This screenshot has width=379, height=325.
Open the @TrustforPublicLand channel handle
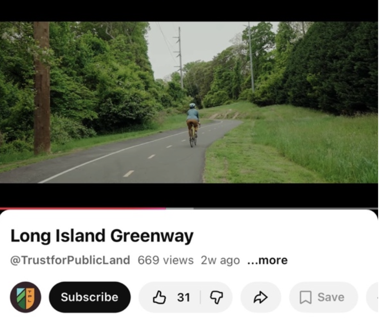pos(70,260)
